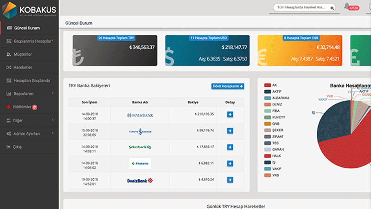Toggle VAKIF legend color swatch

268,169
